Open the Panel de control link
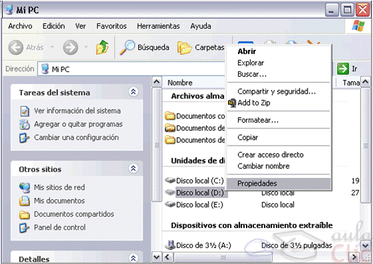 (x=59, y=227)
